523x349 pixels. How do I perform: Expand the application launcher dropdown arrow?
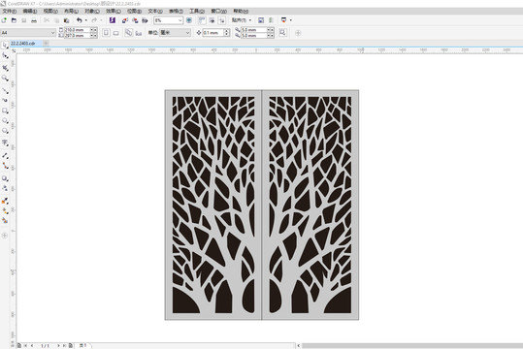click(x=291, y=20)
